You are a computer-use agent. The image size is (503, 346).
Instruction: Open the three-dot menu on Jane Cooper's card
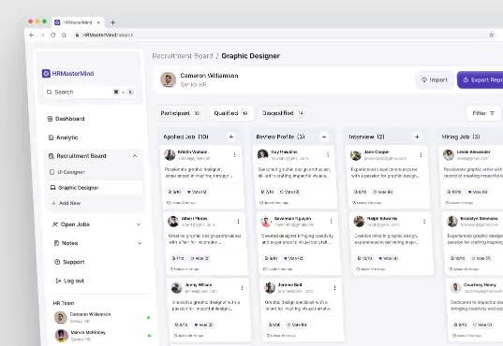point(421,154)
